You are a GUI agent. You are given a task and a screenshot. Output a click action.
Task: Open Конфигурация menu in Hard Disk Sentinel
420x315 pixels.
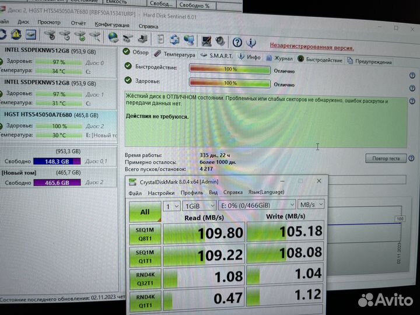click(x=112, y=24)
